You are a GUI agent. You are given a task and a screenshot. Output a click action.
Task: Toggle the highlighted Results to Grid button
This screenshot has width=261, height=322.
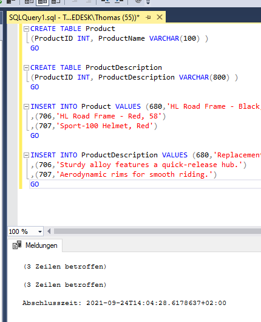click(x=42, y=2)
